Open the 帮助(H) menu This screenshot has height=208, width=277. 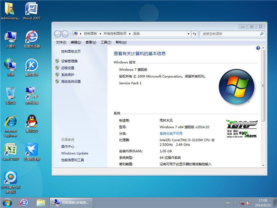click(x=121, y=42)
